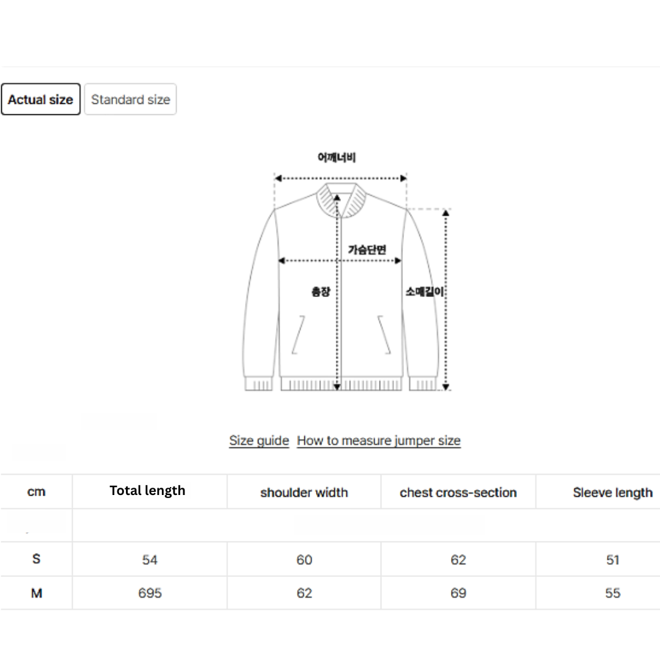Click the M chest cross-section value 69
This screenshot has height=660, width=660.
[x=458, y=593]
